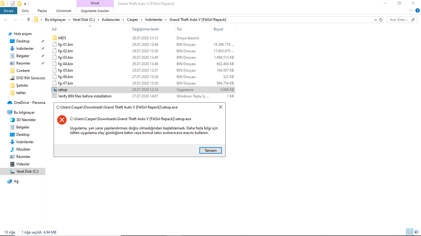Select the MD5 folder icon

pyautogui.click(x=55, y=38)
